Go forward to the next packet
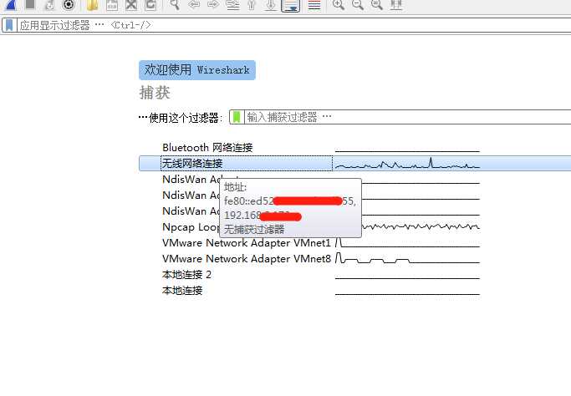 coord(213,4)
